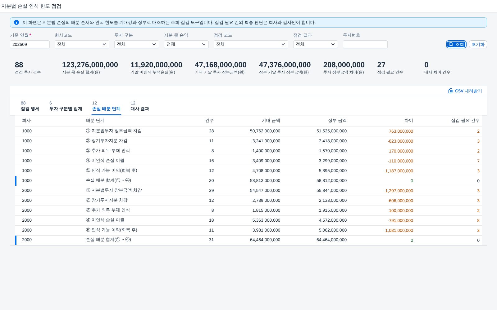Click the CSV download icon
Image resolution: width=497 pixels, height=310 pixels.
(x=451, y=91)
